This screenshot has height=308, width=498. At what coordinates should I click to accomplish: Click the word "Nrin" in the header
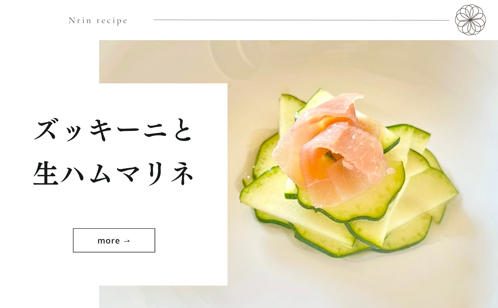(x=80, y=20)
